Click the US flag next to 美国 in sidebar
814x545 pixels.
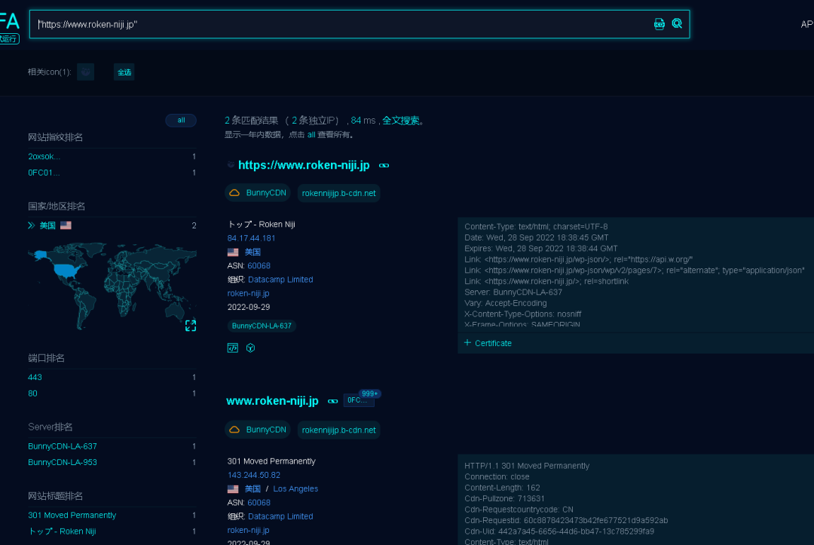point(66,225)
